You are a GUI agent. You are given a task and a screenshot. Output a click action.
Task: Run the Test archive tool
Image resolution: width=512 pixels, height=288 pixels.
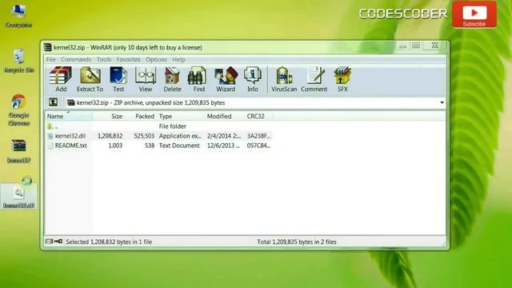coord(118,79)
